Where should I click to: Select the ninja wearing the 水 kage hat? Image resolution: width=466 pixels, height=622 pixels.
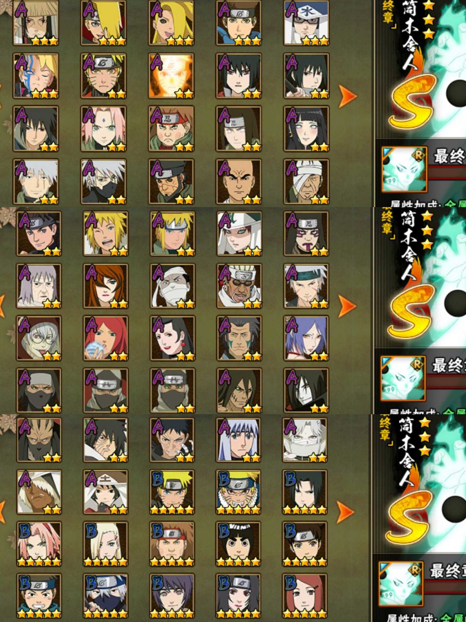tap(306, 23)
